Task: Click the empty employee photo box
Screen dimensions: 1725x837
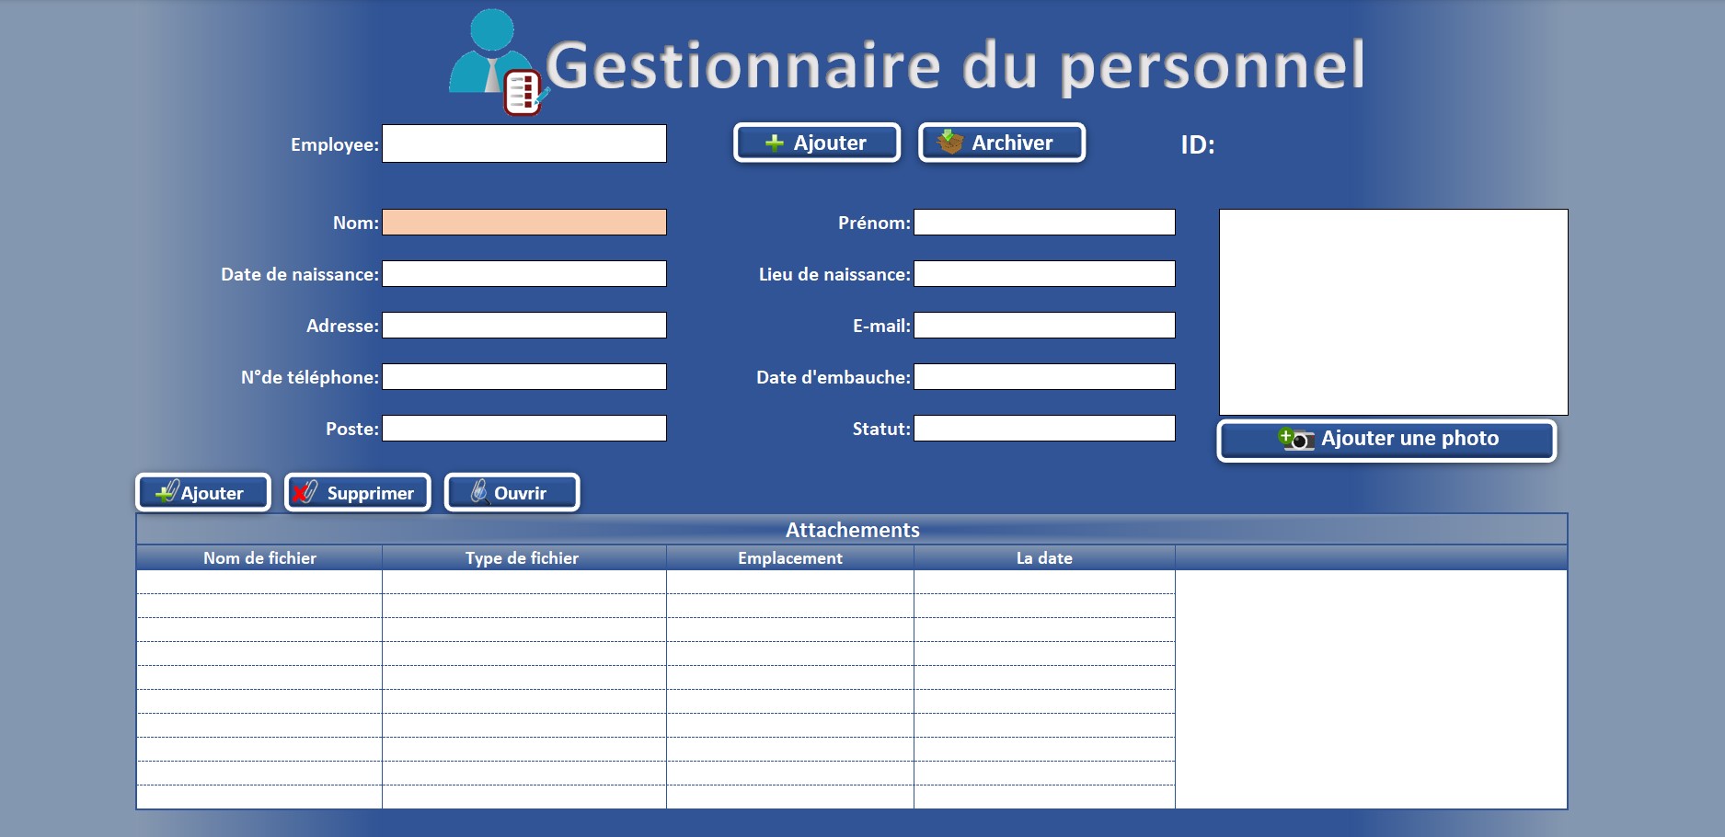Action: coord(1394,312)
